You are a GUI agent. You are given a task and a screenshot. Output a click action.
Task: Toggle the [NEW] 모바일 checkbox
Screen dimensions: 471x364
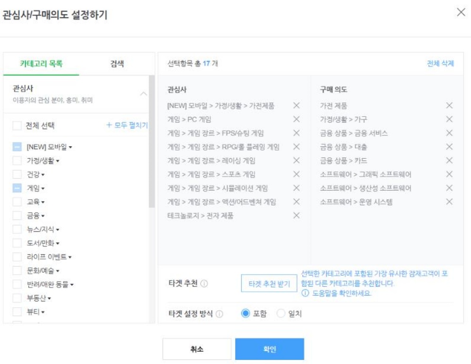pos(17,147)
